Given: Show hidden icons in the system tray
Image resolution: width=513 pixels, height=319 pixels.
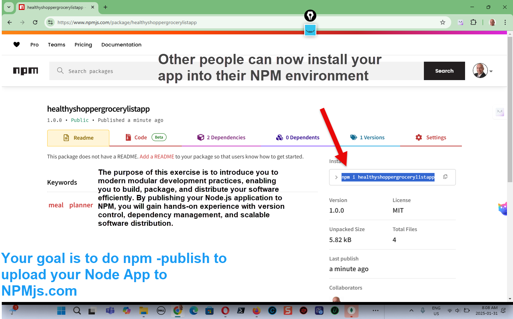Looking at the screenshot, I should [x=411, y=311].
